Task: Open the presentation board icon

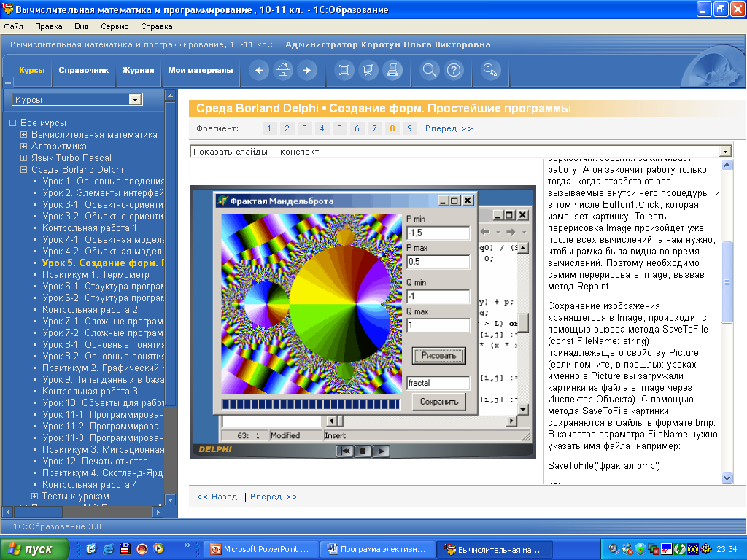Action: (368, 71)
